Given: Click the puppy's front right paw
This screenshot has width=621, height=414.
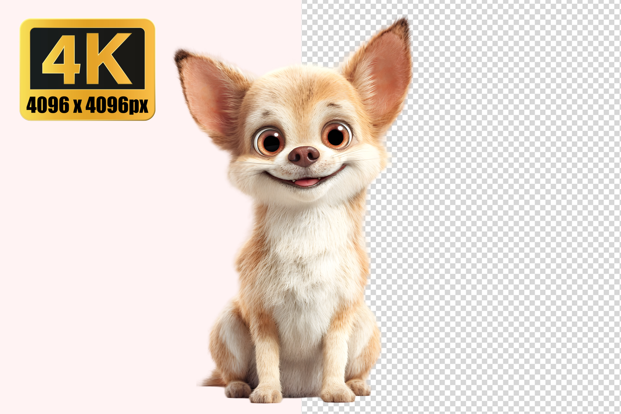Looking at the screenshot, I should pyautogui.click(x=337, y=393).
